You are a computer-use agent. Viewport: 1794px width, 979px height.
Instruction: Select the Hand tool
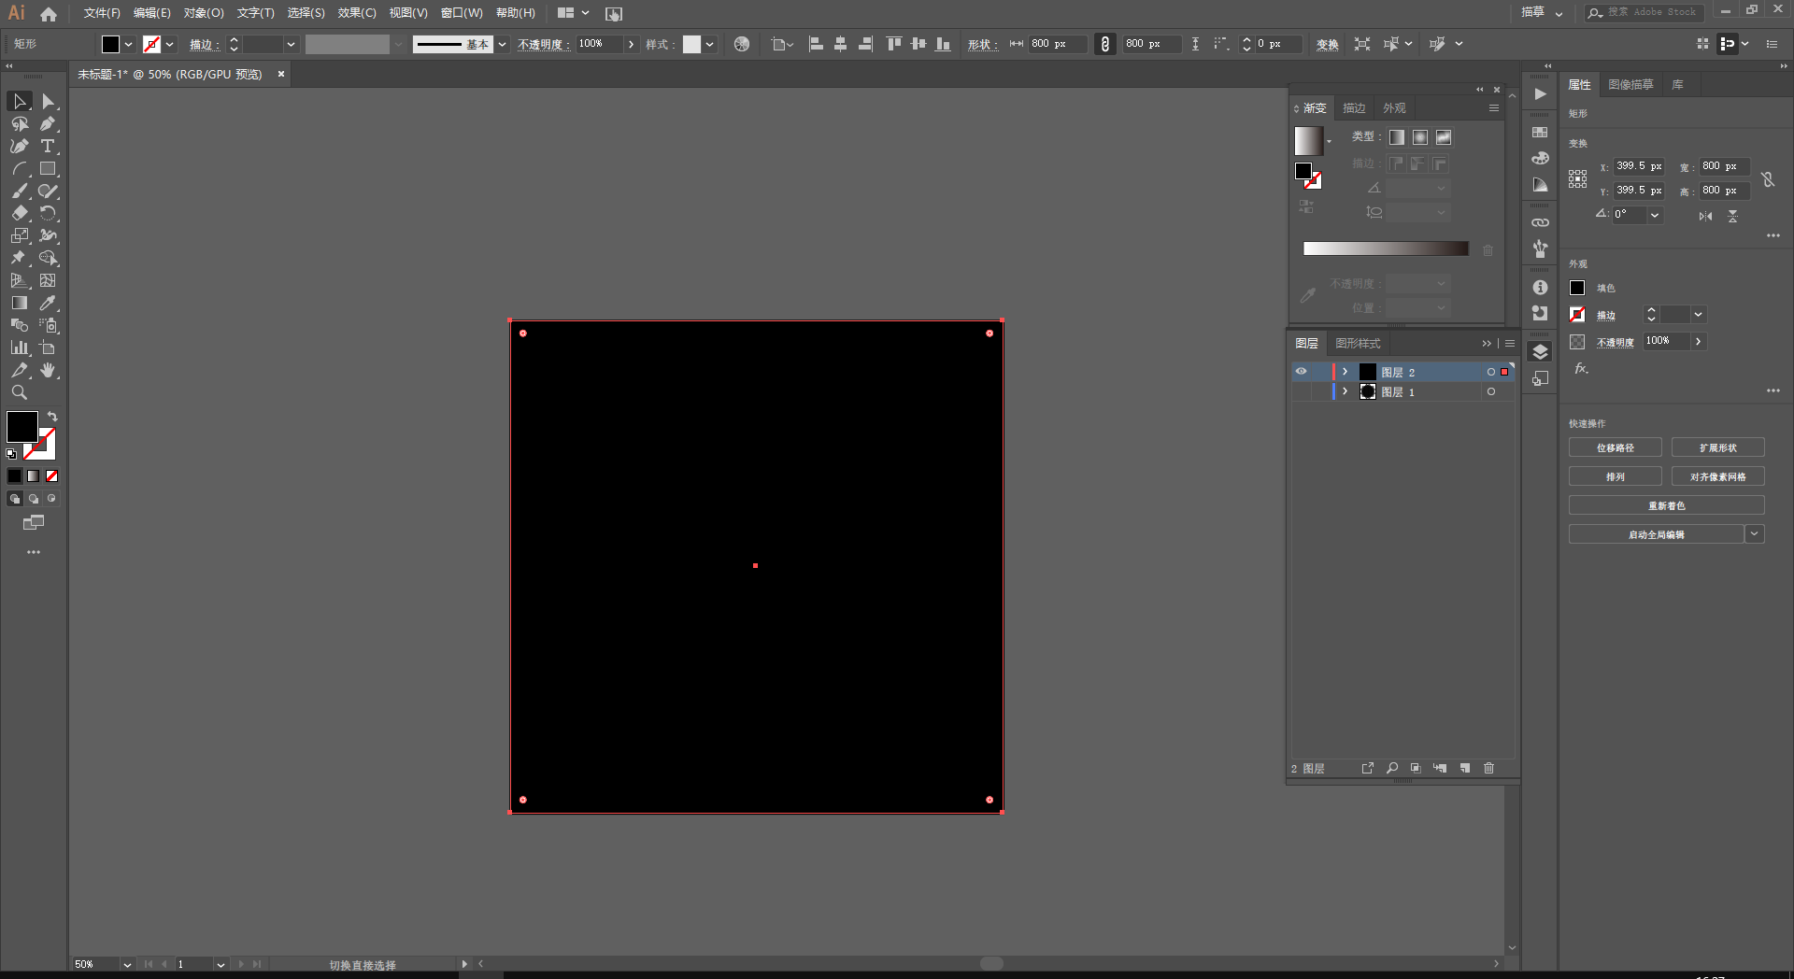[48, 370]
